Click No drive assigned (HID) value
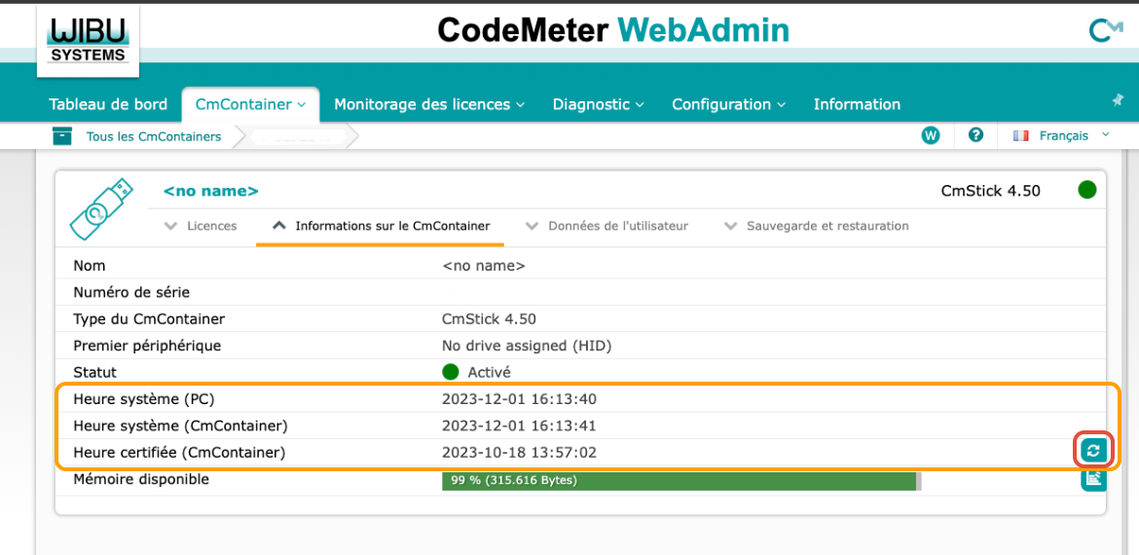 click(x=527, y=346)
